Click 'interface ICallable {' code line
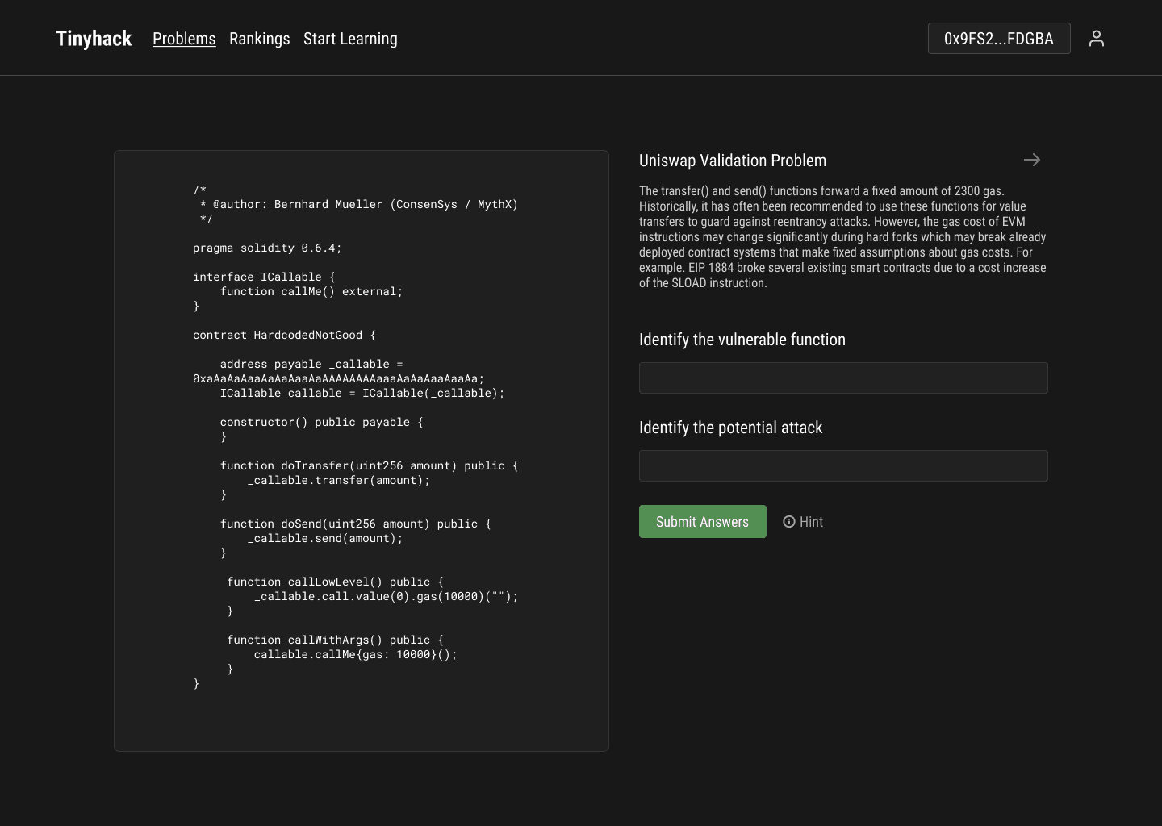 tap(264, 277)
